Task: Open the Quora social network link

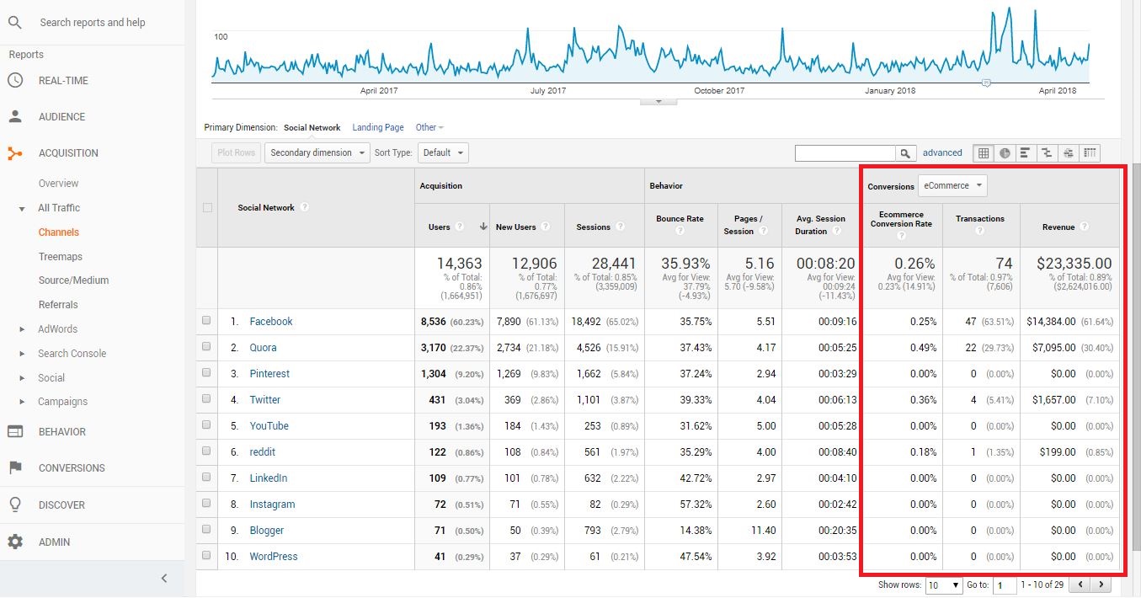Action: 263,348
